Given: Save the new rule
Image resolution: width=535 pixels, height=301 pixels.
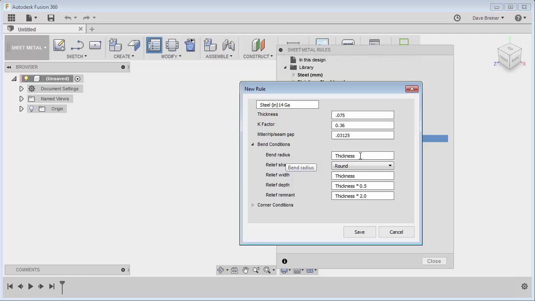Looking at the screenshot, I should tap(359, 232).
